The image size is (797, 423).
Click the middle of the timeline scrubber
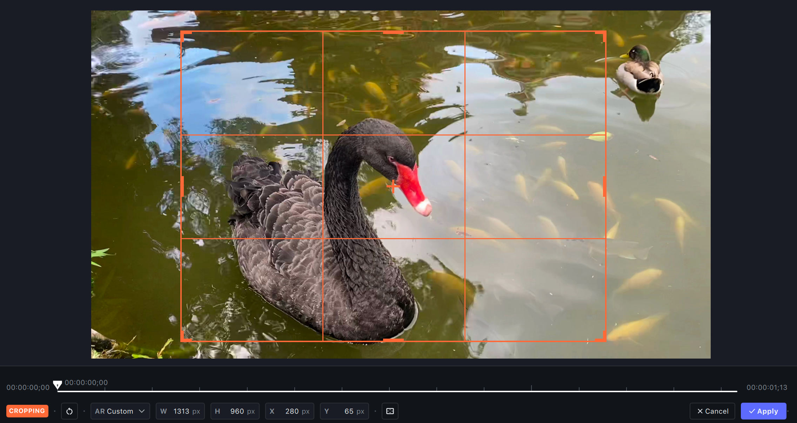tap(397, 391)
